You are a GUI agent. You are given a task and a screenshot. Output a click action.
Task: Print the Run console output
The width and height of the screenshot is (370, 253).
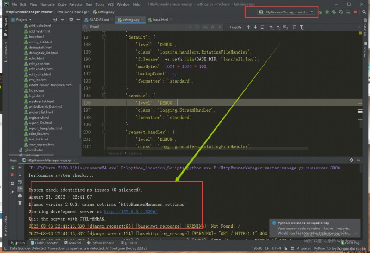20,196
